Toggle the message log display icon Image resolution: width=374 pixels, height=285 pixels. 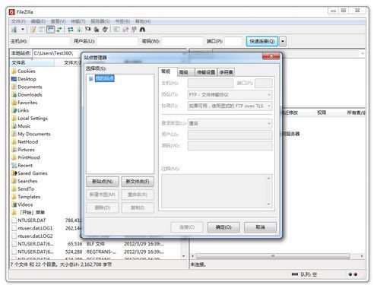[33, 30]
